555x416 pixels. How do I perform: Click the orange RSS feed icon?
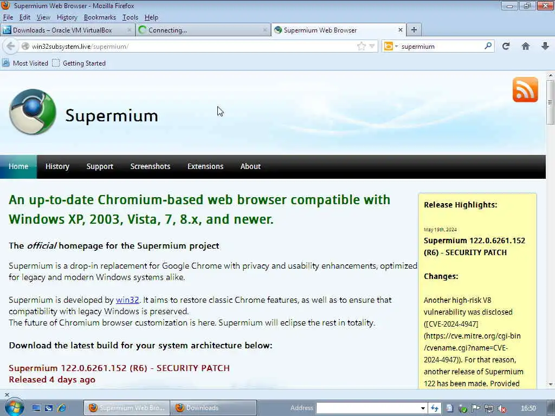click(x=525, y=90)
